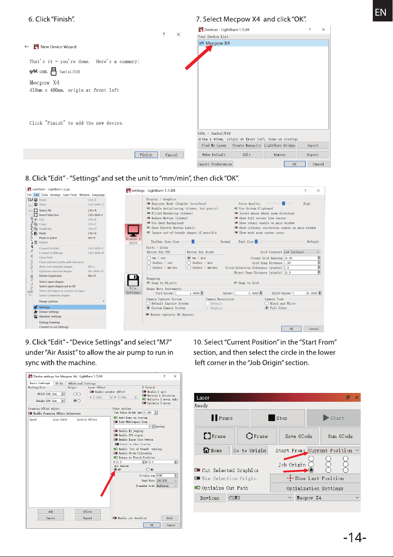Click Optimization Settings button
Screen dimensions: 393x557
315,488
